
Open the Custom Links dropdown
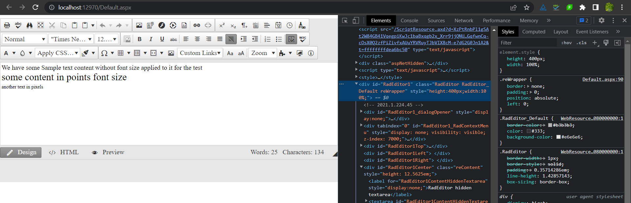point(200,53)
